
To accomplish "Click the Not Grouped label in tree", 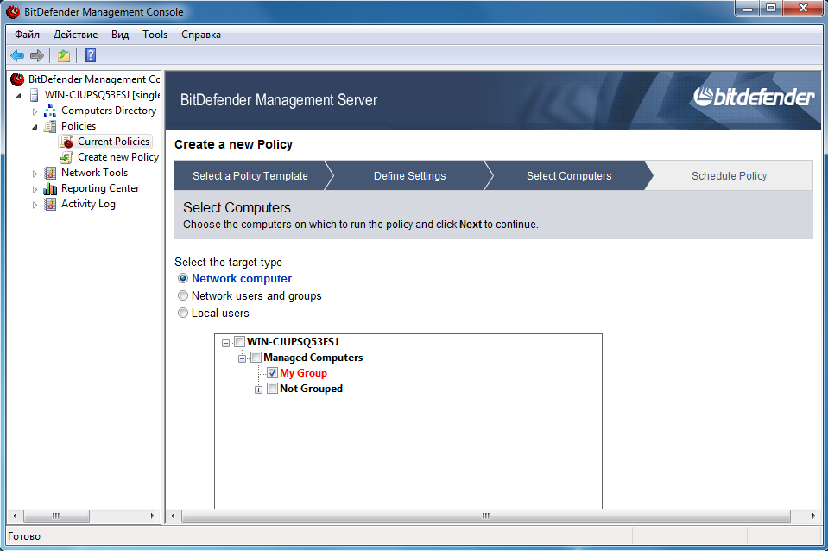I will coord(312,389).
